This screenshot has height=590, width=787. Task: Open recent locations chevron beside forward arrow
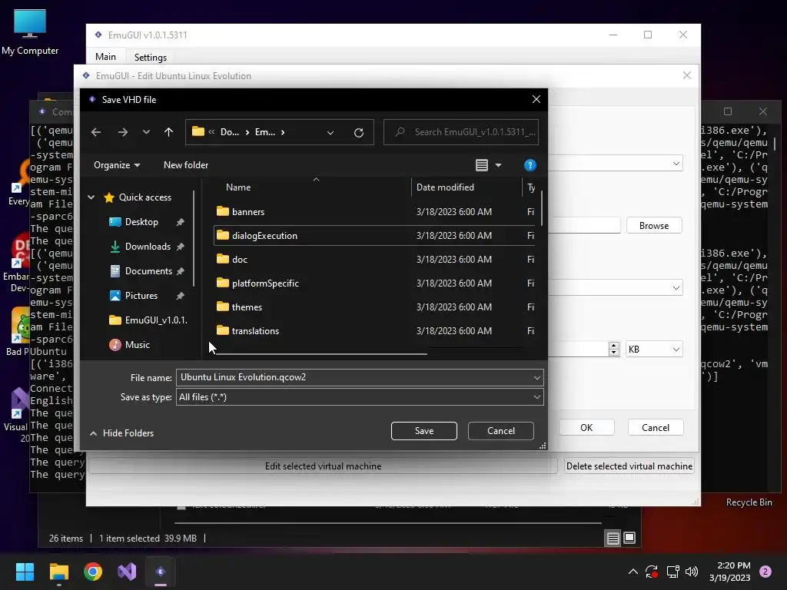click(146, 132)
